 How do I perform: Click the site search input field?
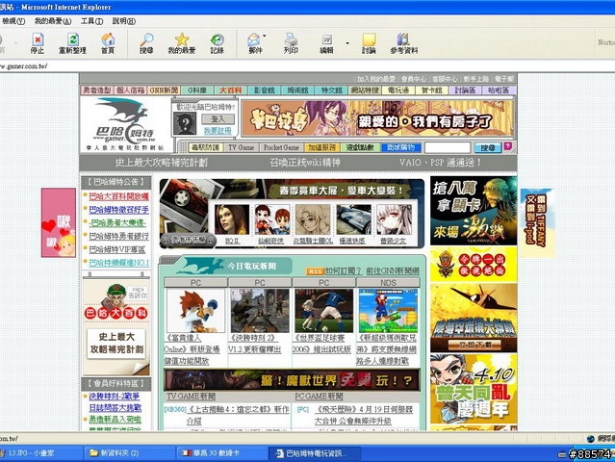pos(448,147)
